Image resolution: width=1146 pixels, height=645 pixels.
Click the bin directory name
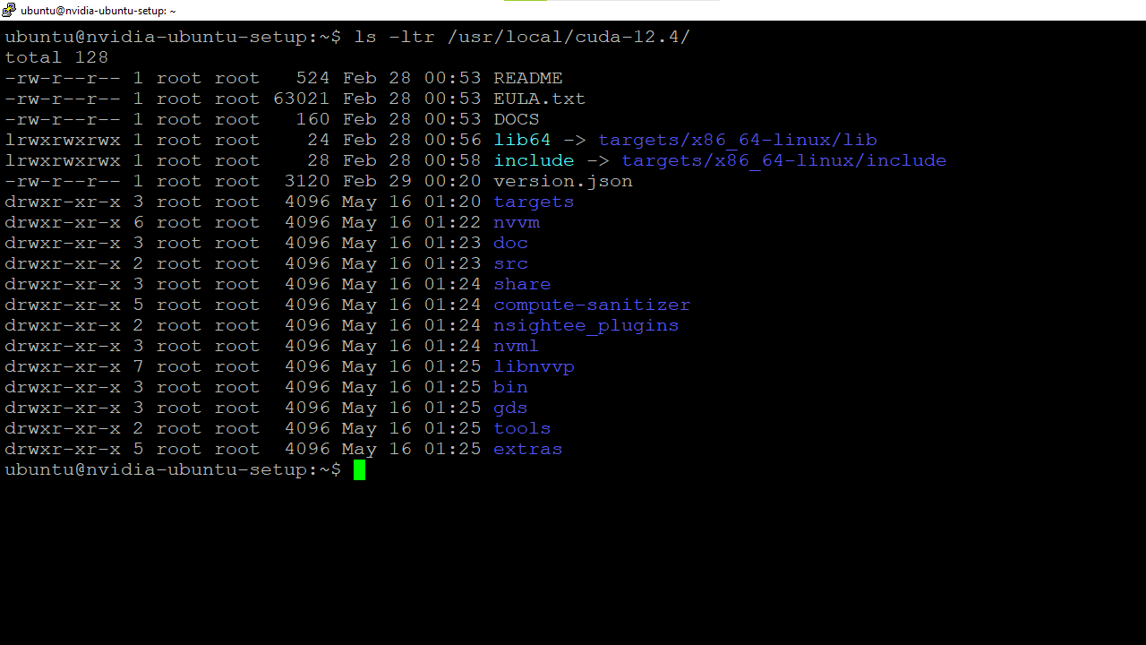[510, 387]
